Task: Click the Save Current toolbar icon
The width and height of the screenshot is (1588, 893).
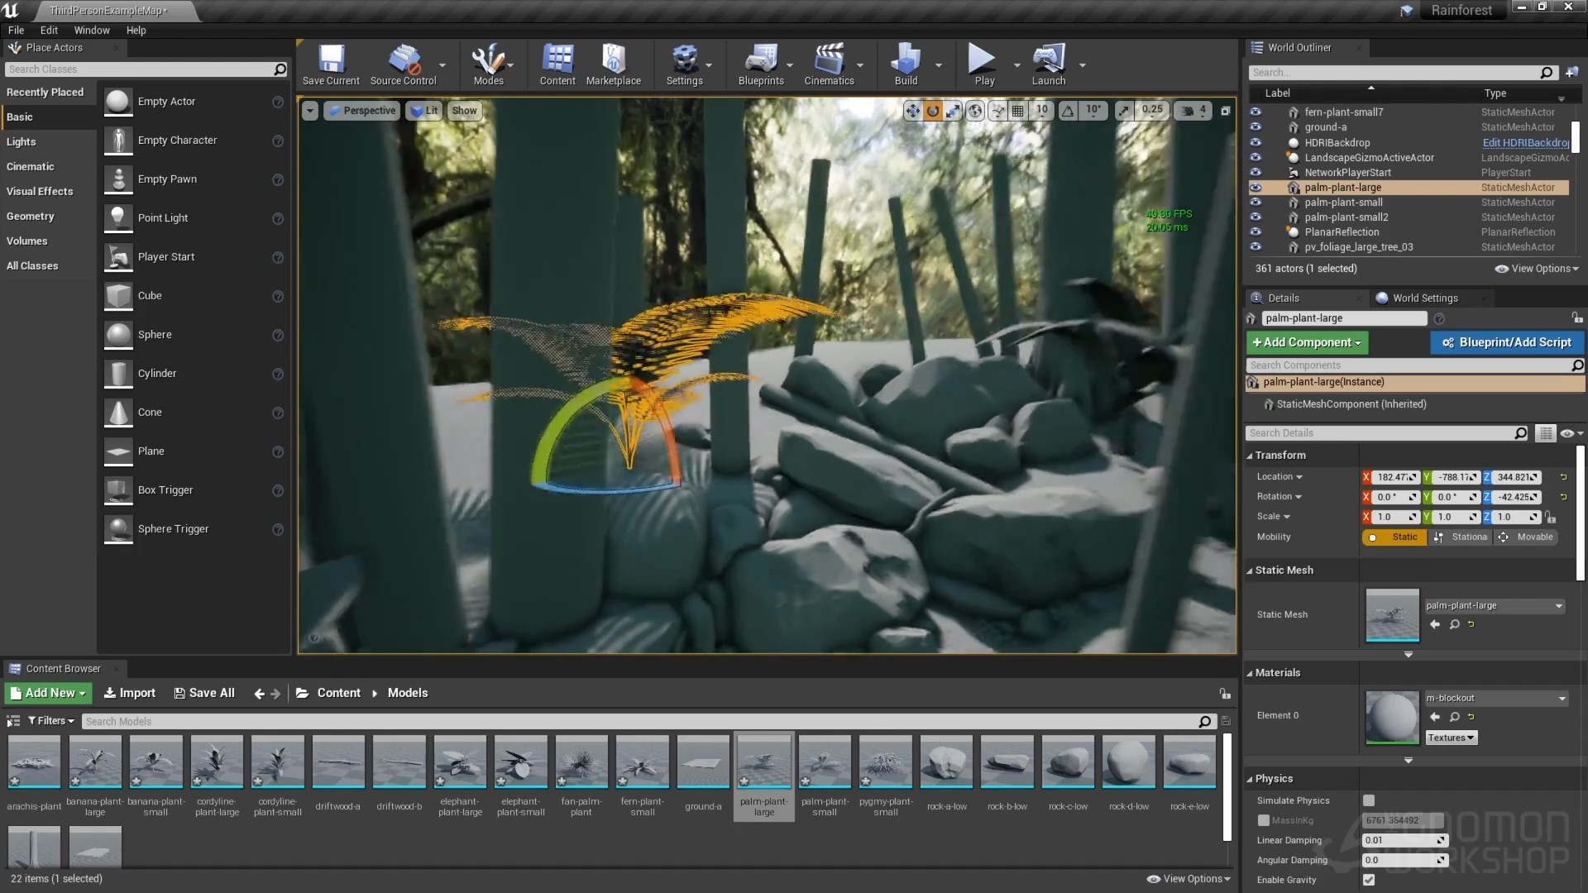Action: coord(331,64)
